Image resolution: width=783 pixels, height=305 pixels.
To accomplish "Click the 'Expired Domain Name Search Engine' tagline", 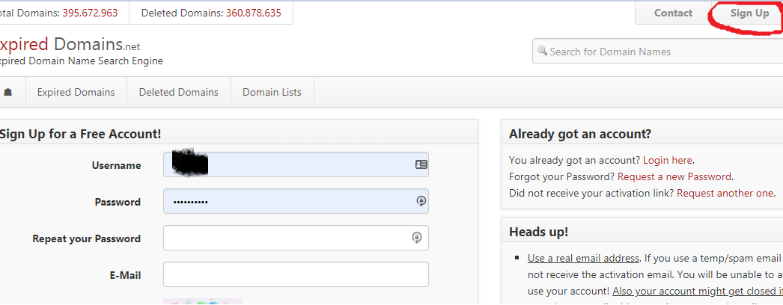I will (x=81, y=61).
